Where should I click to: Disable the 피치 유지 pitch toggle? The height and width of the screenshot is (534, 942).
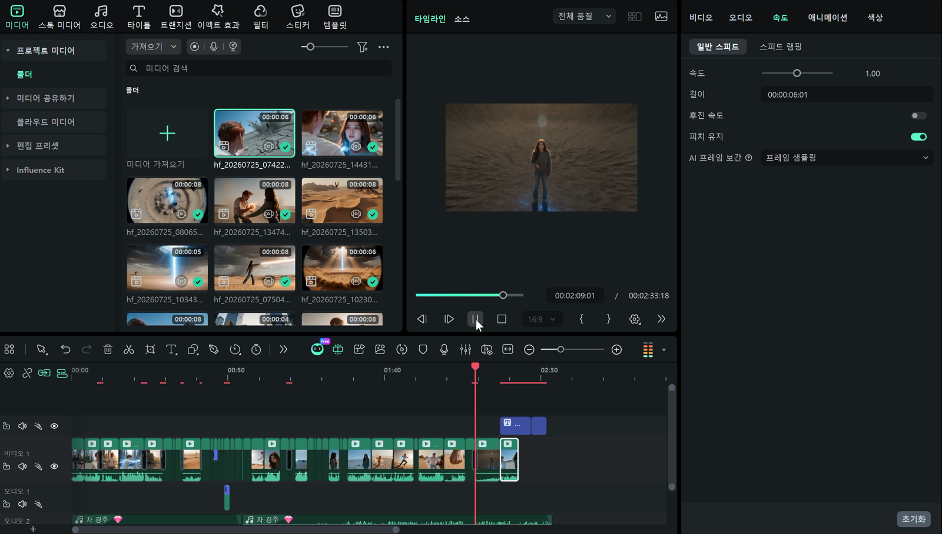coord(918,136)
